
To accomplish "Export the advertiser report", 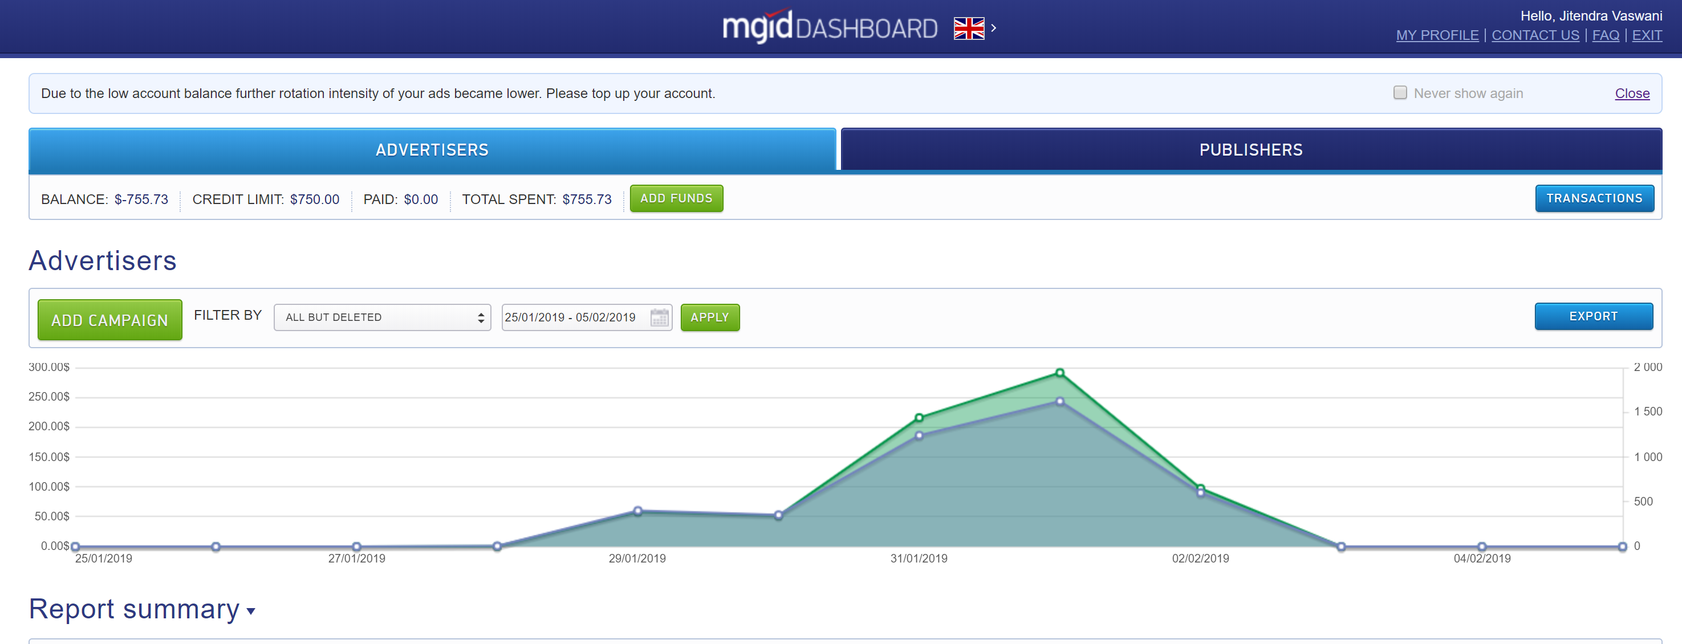I will pyautogui.click(x=1592, y=316).
